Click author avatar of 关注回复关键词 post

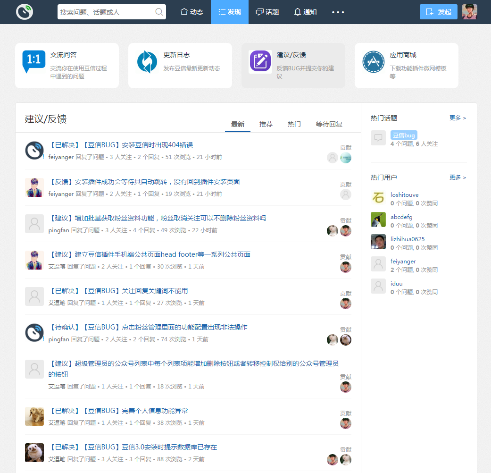34,296
